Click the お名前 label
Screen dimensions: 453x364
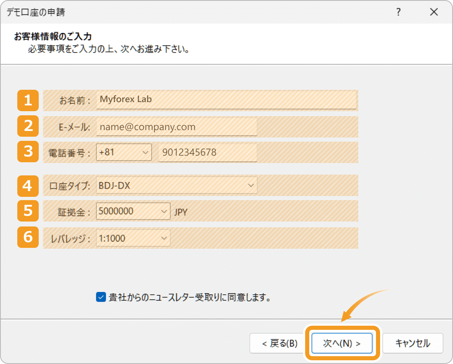pos(75,100)
